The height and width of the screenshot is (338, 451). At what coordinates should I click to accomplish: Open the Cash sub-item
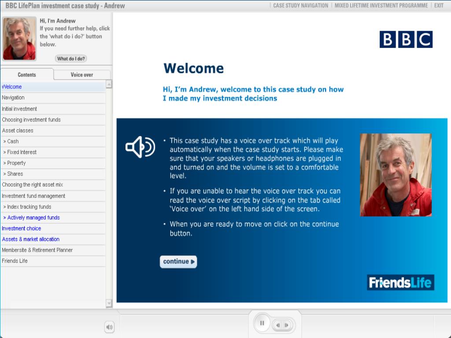pos(53,141)
